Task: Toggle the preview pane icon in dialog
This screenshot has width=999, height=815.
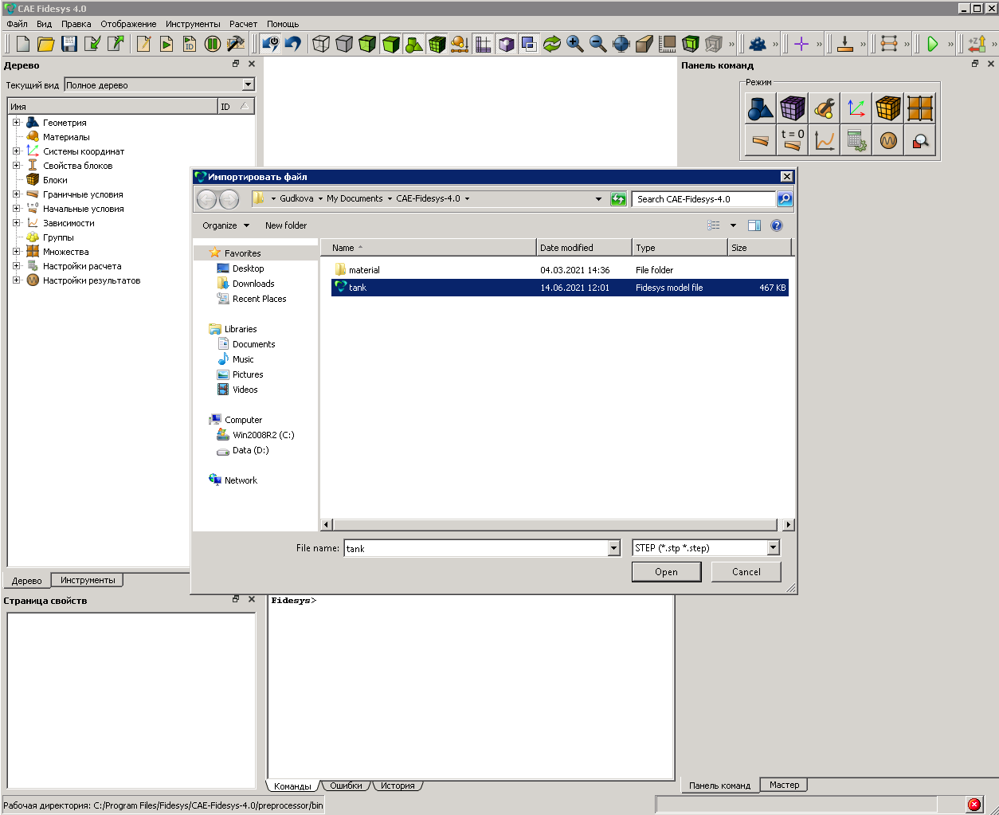Action: pyautogui.click(x=754, y=225)
